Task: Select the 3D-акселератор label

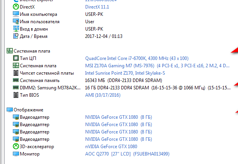Action: click(x=37, y=147)
